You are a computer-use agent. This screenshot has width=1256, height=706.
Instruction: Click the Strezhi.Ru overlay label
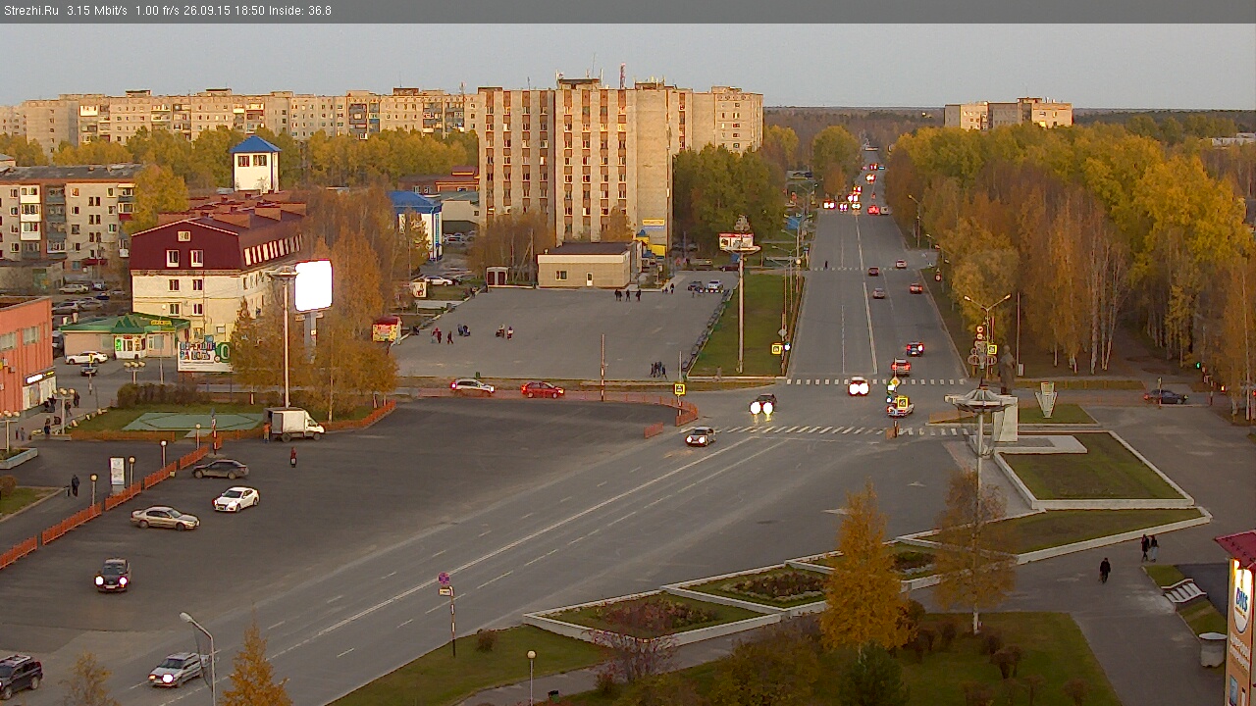[30, 11]
